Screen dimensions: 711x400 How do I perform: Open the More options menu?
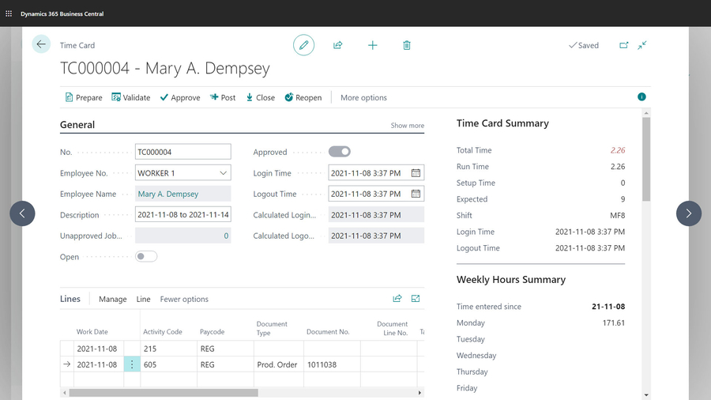(363, 98)
